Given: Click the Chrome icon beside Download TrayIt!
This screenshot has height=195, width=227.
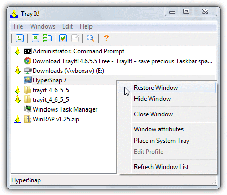Looking at the screenshot, I should (28, 61).
